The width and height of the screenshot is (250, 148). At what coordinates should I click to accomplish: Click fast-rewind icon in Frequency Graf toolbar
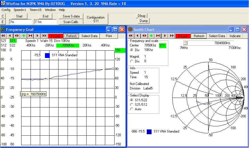click(x=3, y=36)
